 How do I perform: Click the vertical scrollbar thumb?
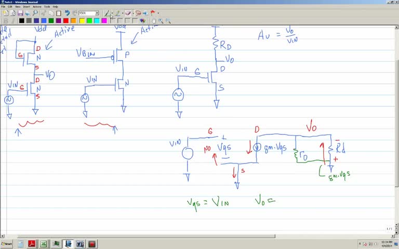397,124
